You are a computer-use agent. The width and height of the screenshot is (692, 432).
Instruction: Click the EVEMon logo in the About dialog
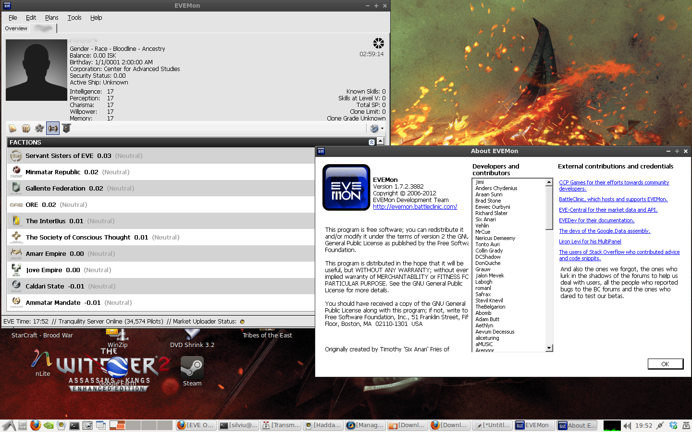coord(346,187)
